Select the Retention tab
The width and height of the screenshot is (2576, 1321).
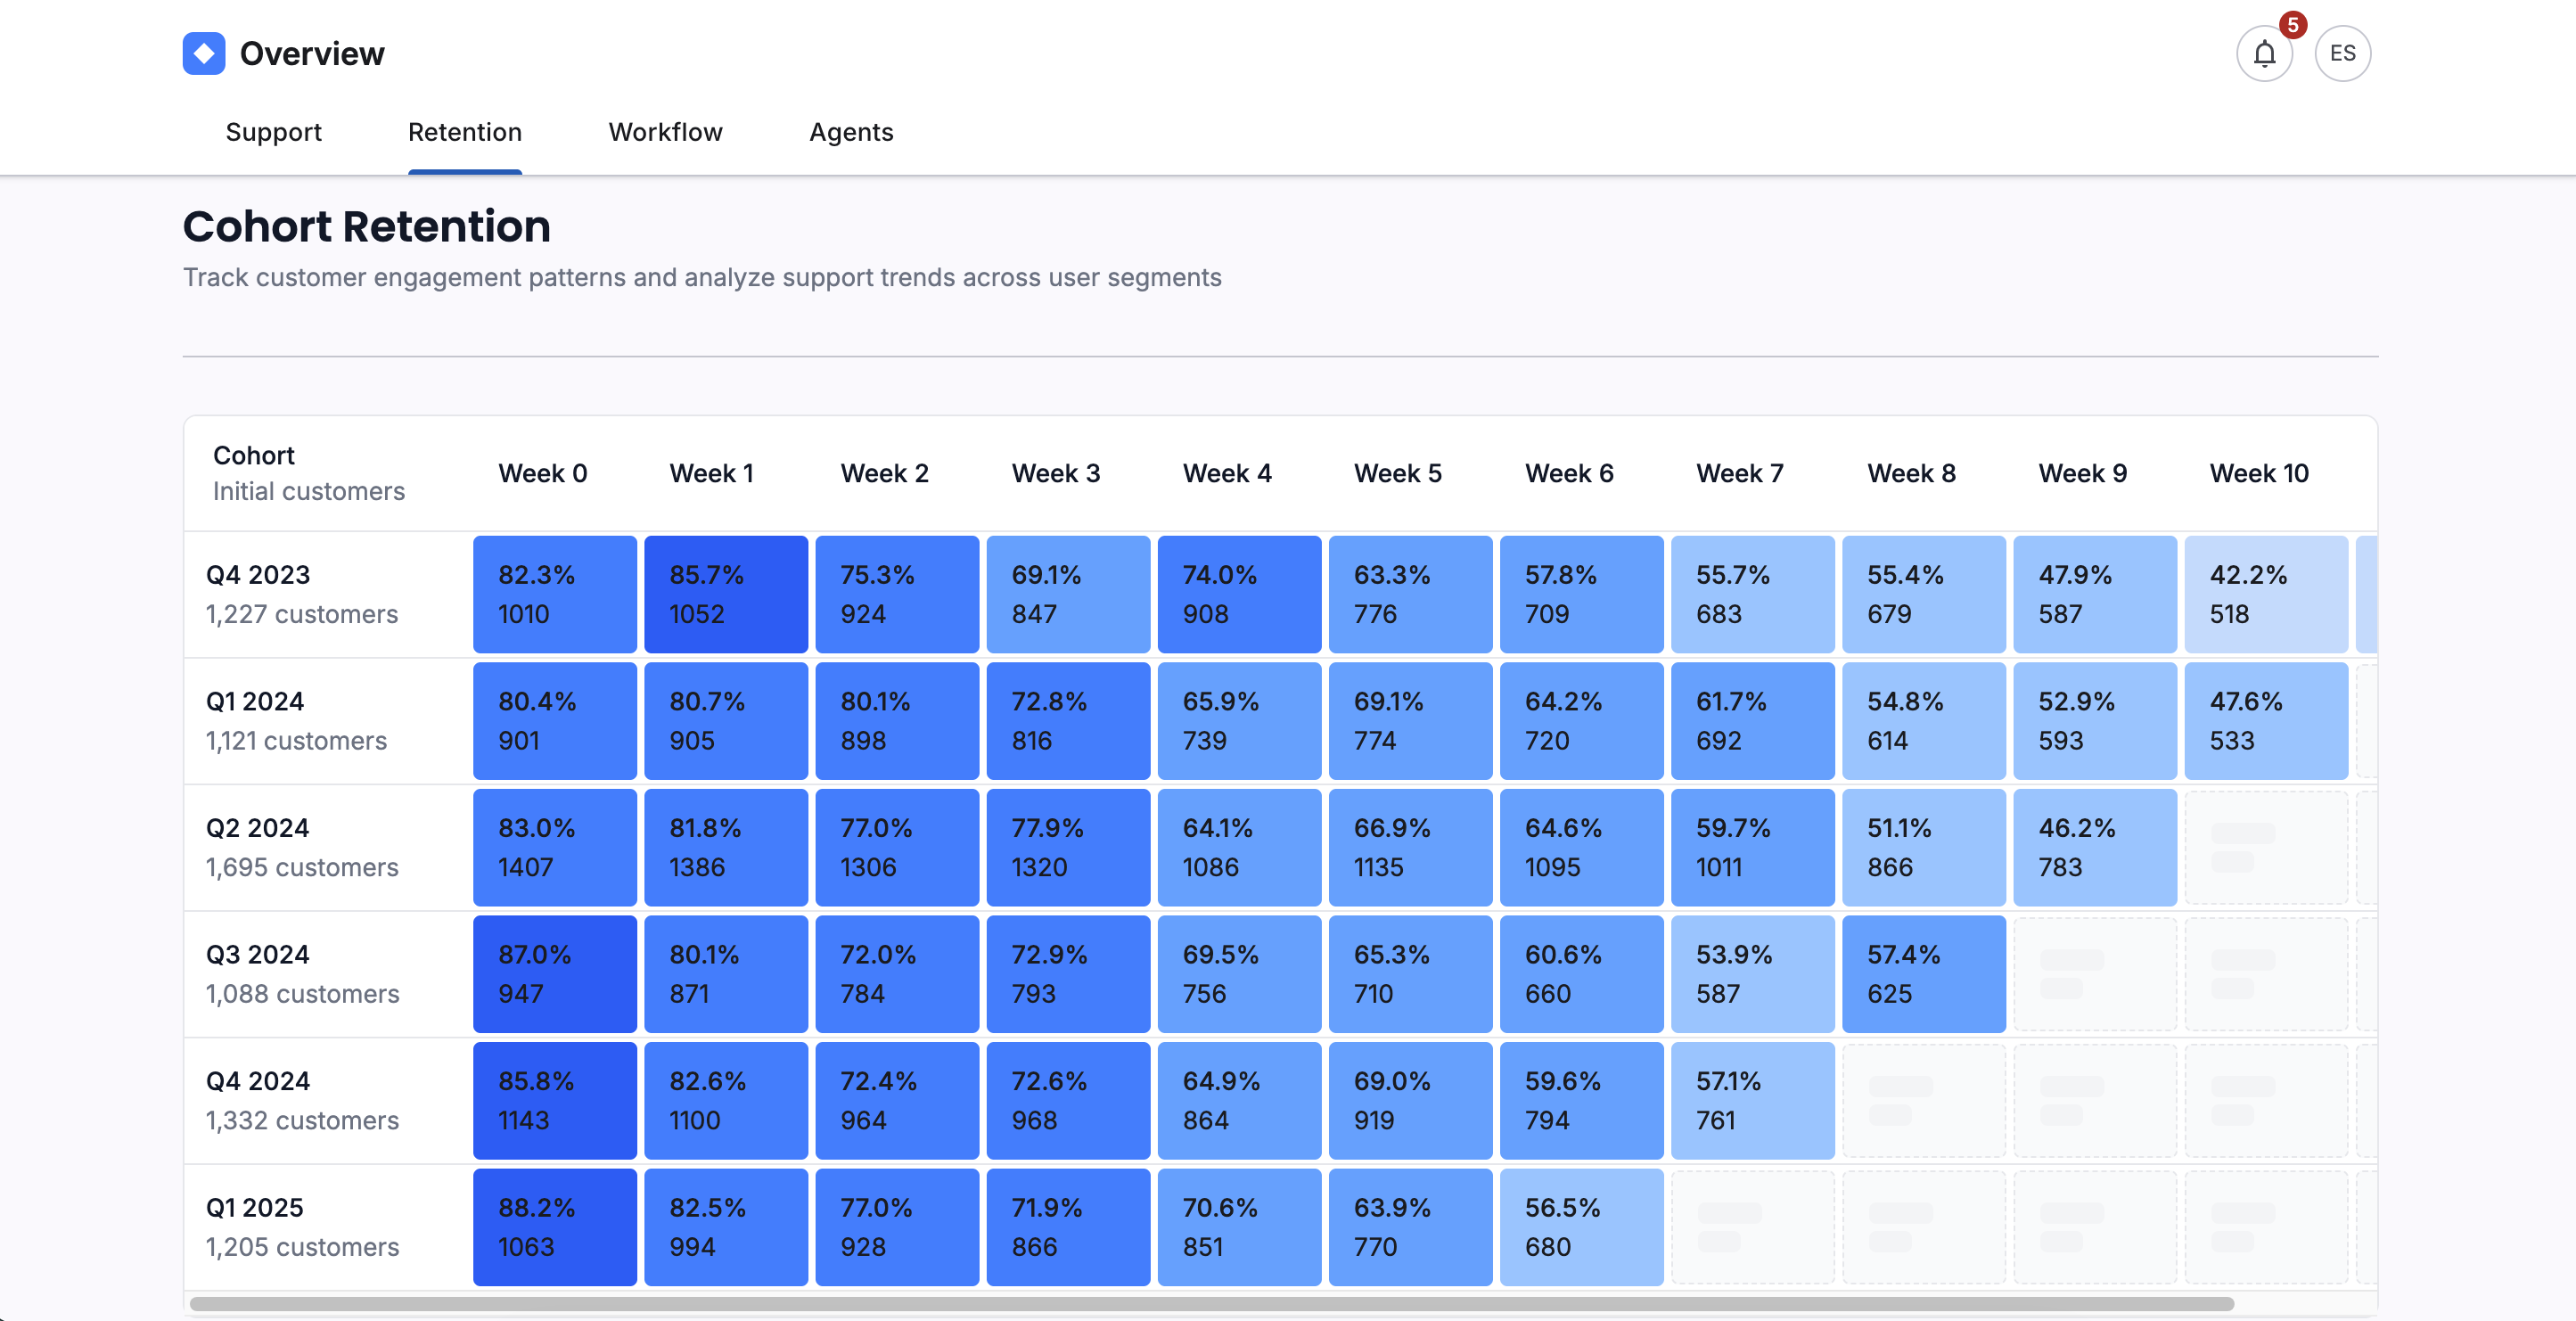pyautogui.click(x=464, y=132)
